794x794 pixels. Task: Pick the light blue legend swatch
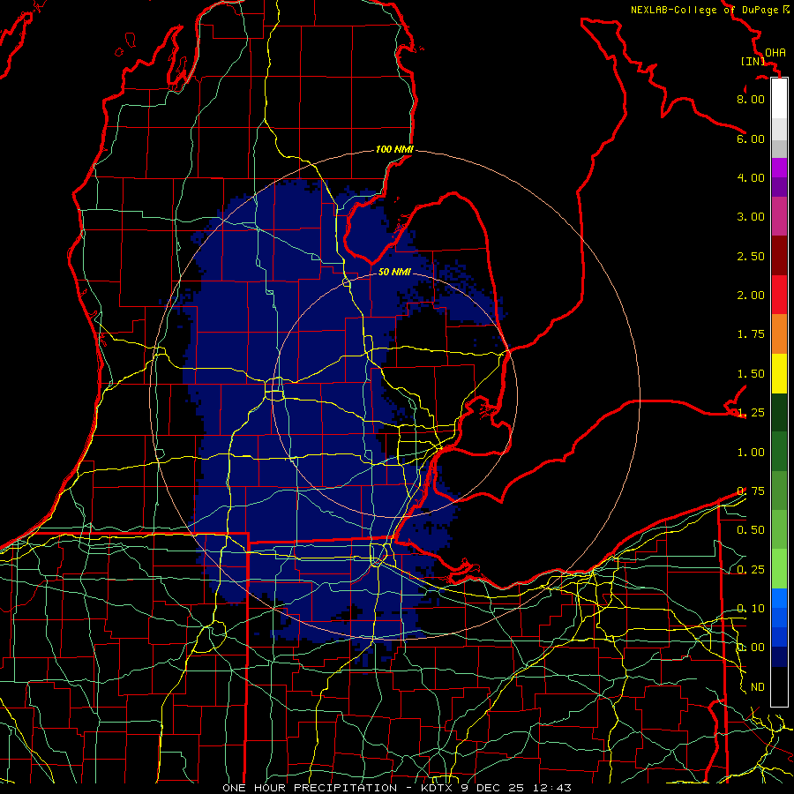[x=779, y=598]
